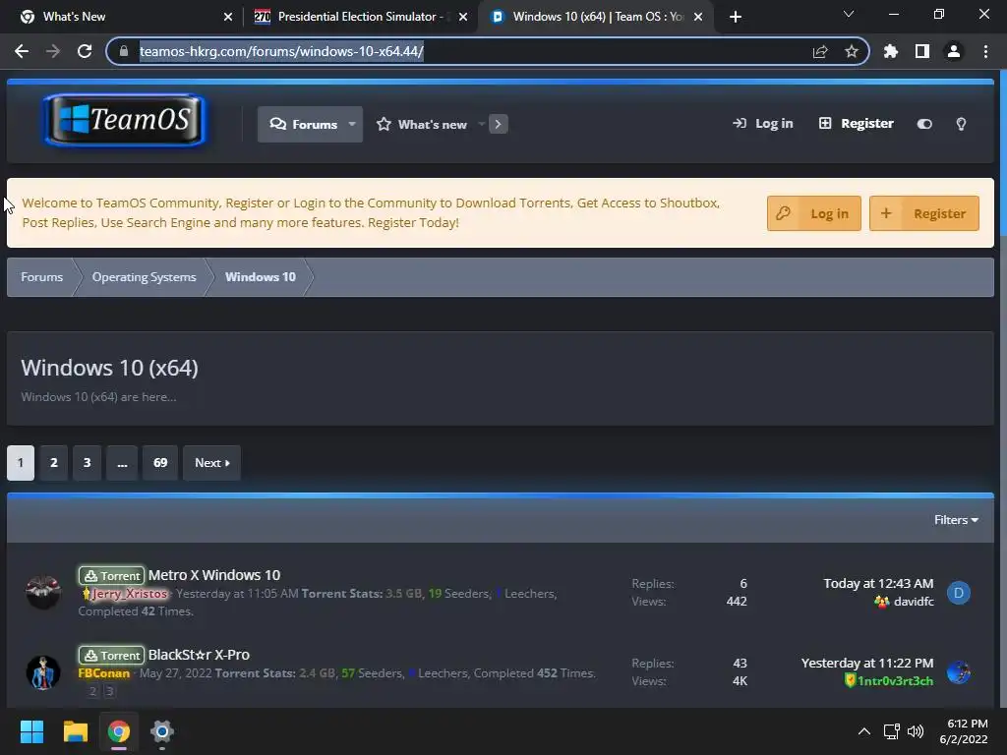1007x755 pixels.
Task: Open the tab search chevron
Action: click(x=849, y=14)
